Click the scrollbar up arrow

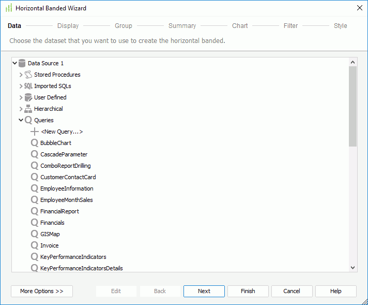352,62
